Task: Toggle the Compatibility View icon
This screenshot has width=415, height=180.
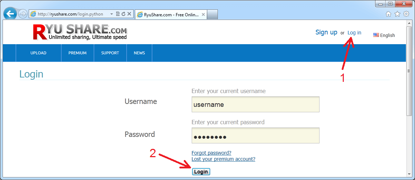Action: pos(118,14)
